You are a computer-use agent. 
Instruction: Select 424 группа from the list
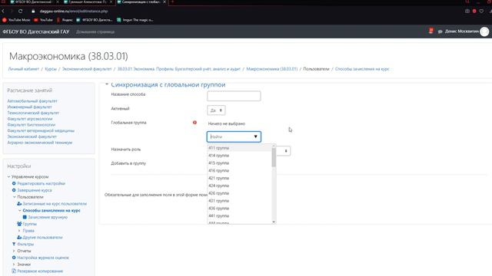239,186
